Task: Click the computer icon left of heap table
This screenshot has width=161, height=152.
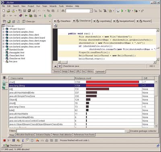Action: tap(4, 78)
